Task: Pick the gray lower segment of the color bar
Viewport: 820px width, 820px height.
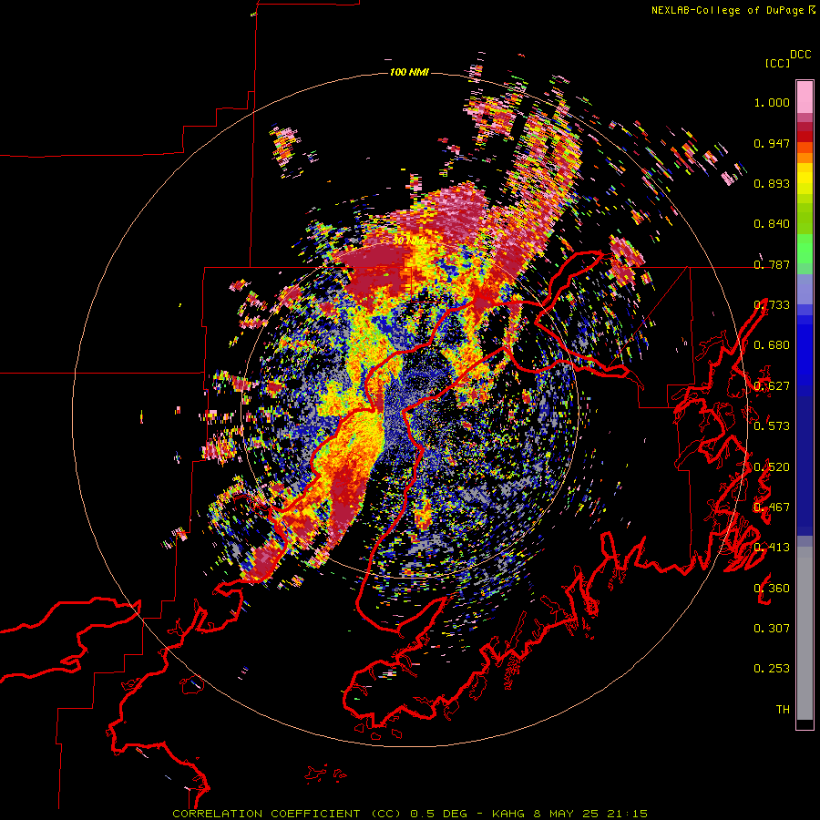Action: (x=805, y=633)
